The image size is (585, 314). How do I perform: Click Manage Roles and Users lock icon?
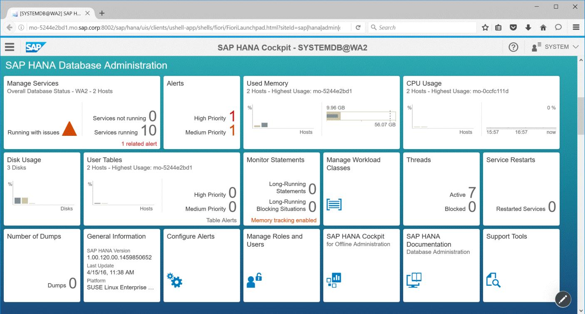tap(254, 280)
